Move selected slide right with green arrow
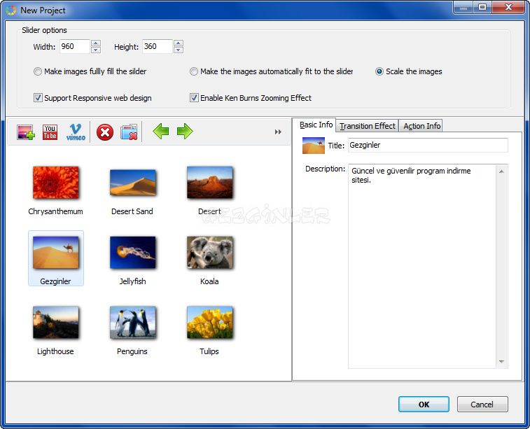This screenshot has height=429, width=530. tap(185, 132)
